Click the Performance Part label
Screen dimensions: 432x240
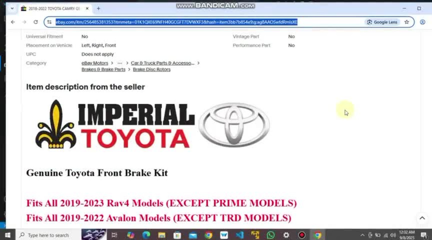click(x=251, y=45)
